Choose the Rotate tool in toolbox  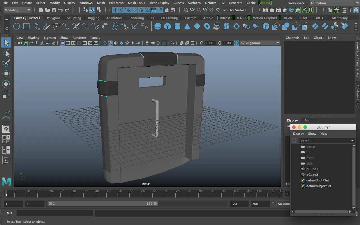(x=6, y=84)
